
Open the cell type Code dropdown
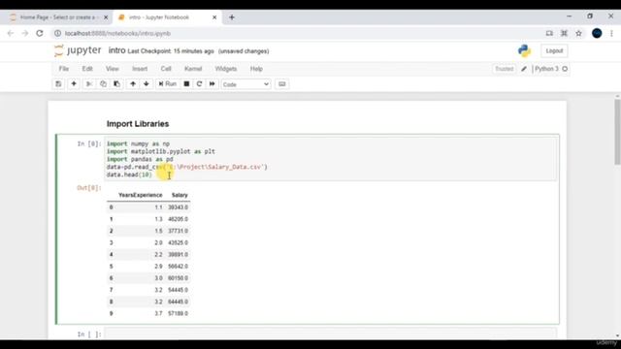pyautogui.click(x=245, y=84)
